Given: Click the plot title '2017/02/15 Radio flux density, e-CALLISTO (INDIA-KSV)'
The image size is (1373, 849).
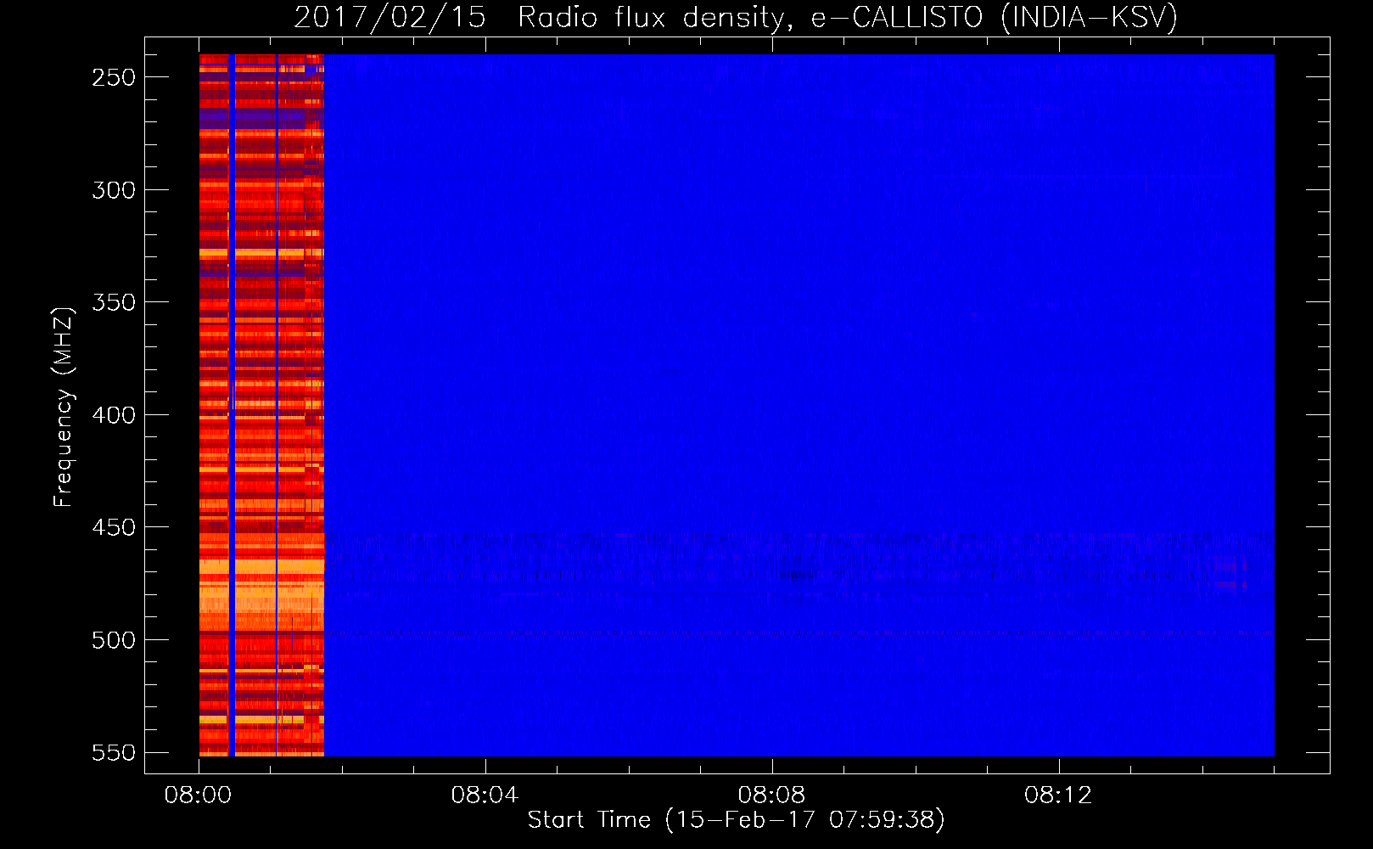Looking at the screenshot, I should click(736, 18).
